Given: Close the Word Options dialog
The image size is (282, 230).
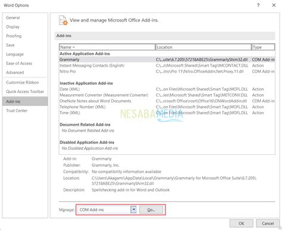Looking at the screenshot, I should (x=274, y=5).
